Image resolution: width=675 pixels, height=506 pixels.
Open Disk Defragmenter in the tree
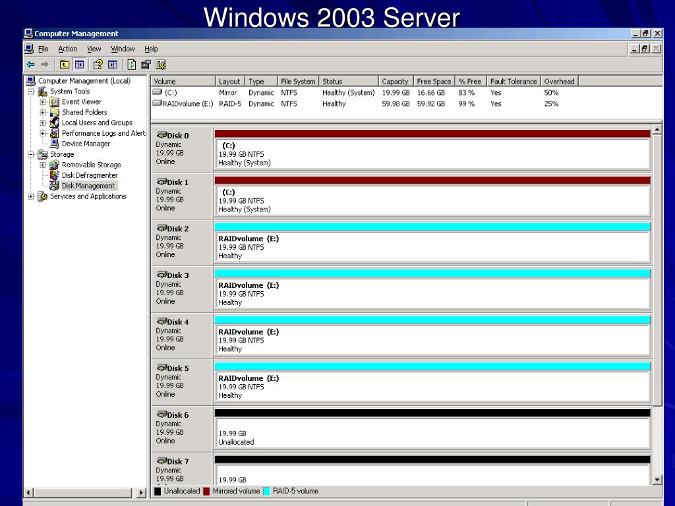click(90, 175)
